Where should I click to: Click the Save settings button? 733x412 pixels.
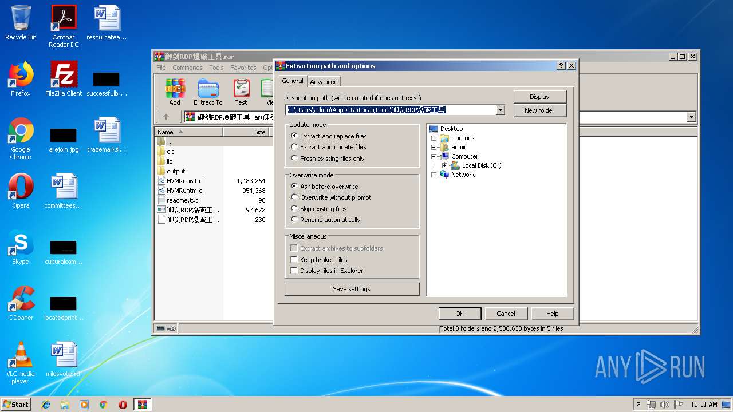352,289
